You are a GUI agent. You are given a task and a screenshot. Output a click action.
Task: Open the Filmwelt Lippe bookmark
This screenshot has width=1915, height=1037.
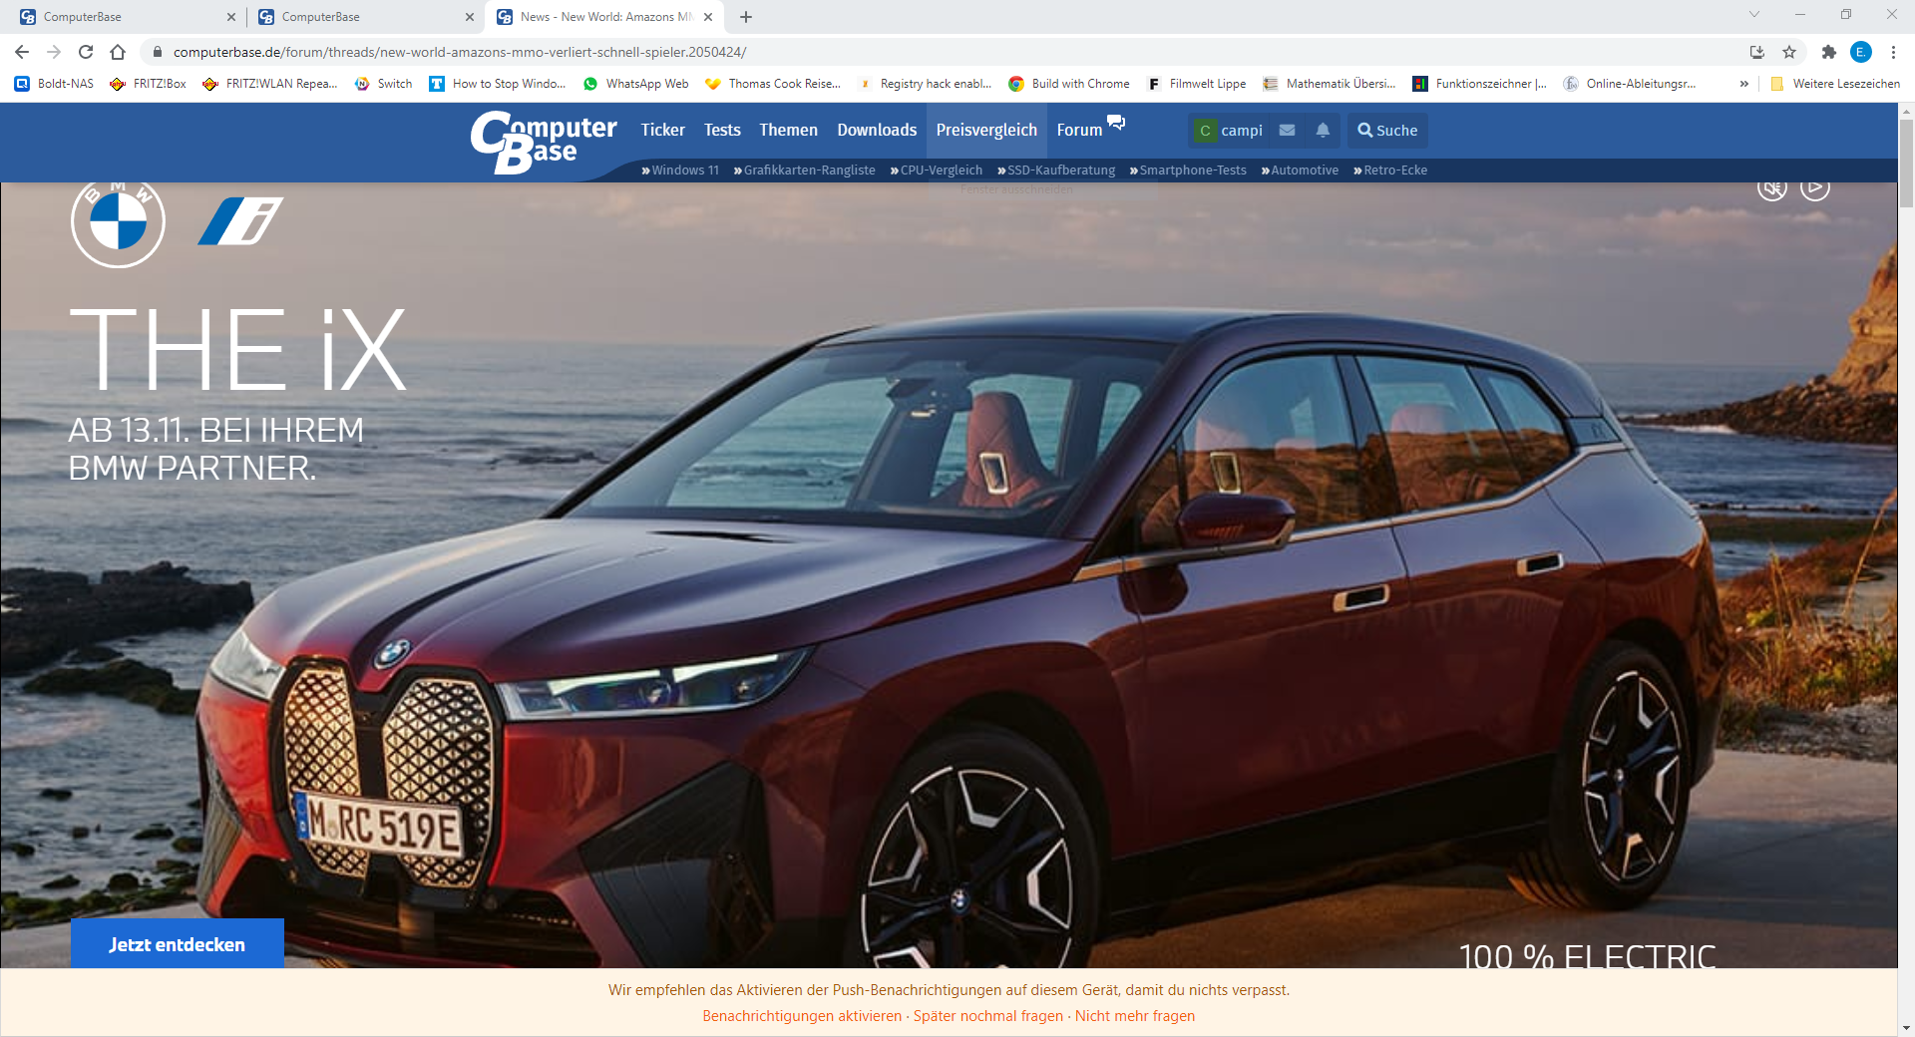click(1197, 84)
